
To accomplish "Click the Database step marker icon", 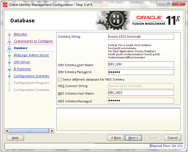I will 9,48.
